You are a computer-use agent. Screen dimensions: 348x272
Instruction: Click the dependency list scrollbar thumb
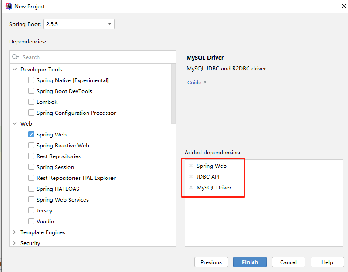174,94
